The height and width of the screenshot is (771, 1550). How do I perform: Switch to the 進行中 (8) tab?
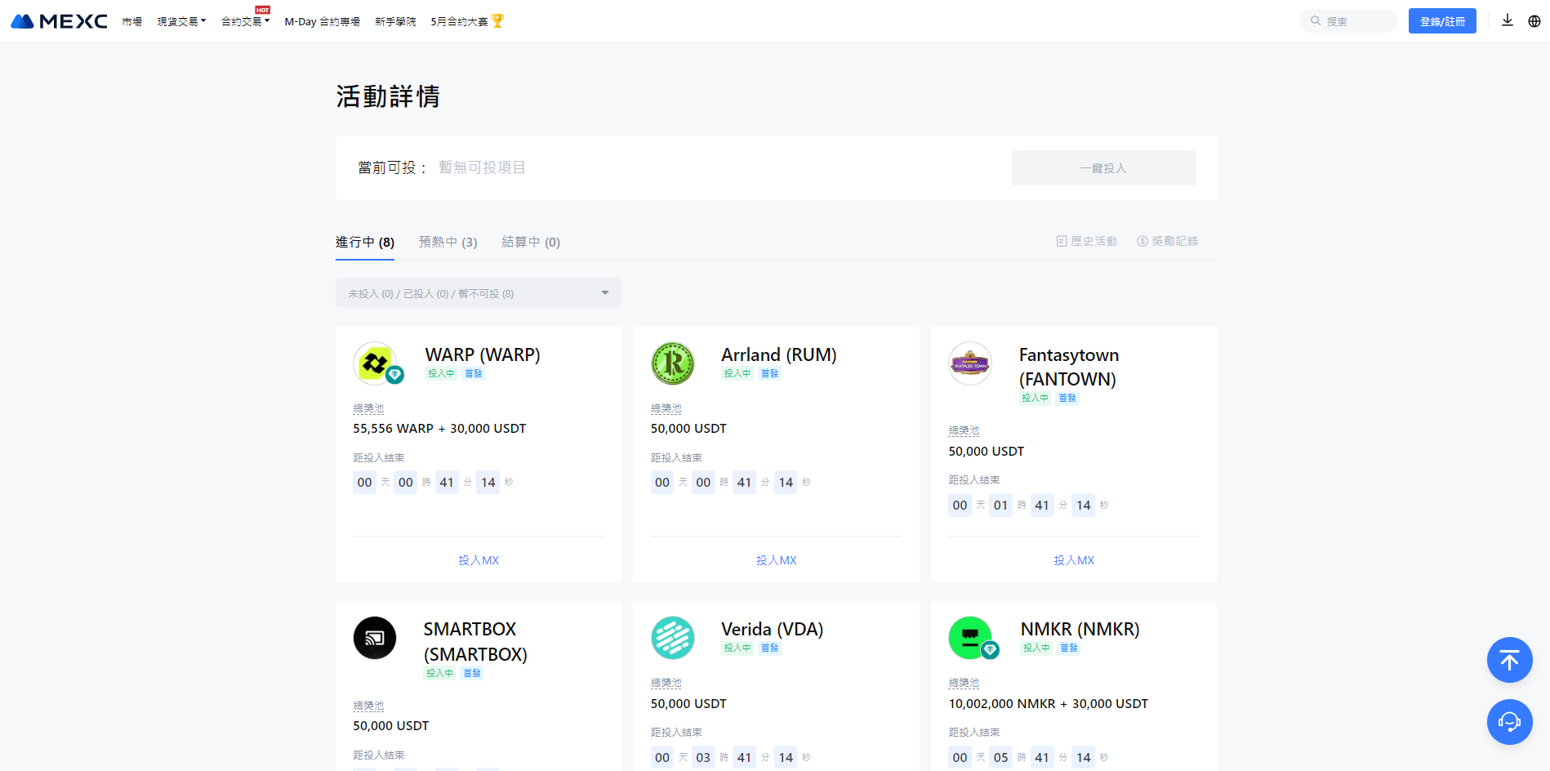365,242
